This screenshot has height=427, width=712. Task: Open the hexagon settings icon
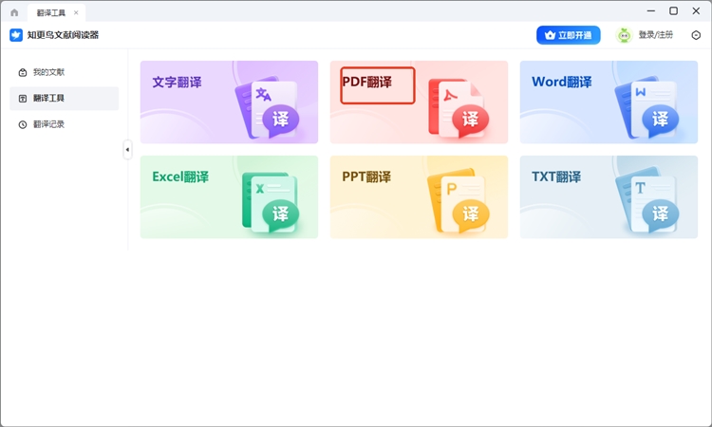pos(696,35)
